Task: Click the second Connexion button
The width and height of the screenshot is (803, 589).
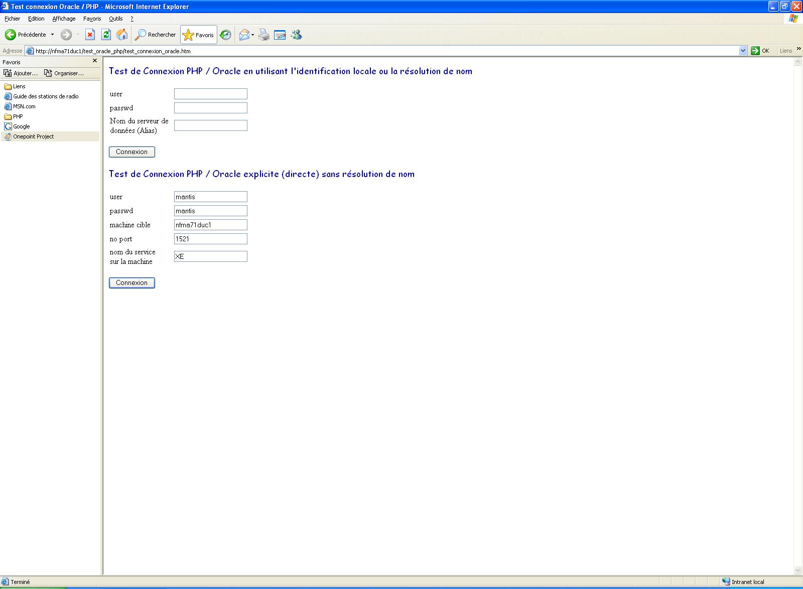Action: click(x=132, y=283)
